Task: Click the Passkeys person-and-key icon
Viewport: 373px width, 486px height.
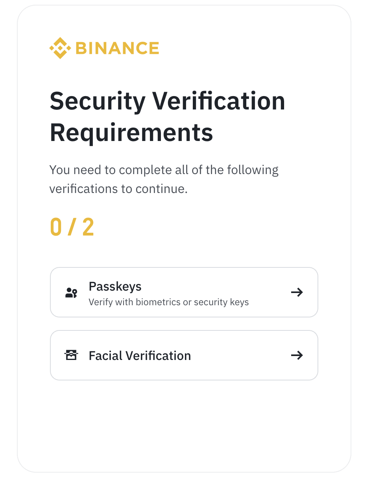Action: point(71,293)
